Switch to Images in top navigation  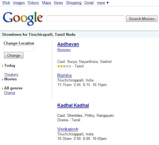(x=19, y=3)
